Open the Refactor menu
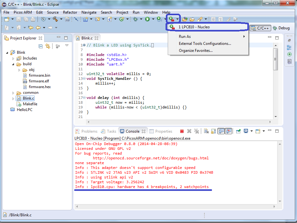This screenshot has width=297, height=223. (x=70, y=12)
